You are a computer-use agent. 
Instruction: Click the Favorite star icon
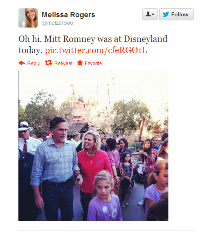point(80,63)
